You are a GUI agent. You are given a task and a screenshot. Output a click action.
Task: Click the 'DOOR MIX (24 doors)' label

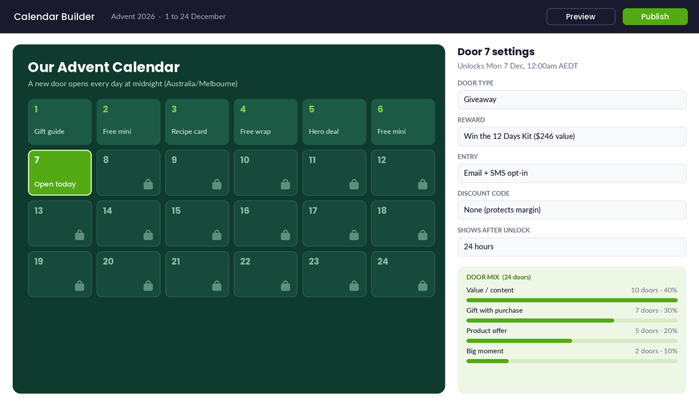click(498, 277)
